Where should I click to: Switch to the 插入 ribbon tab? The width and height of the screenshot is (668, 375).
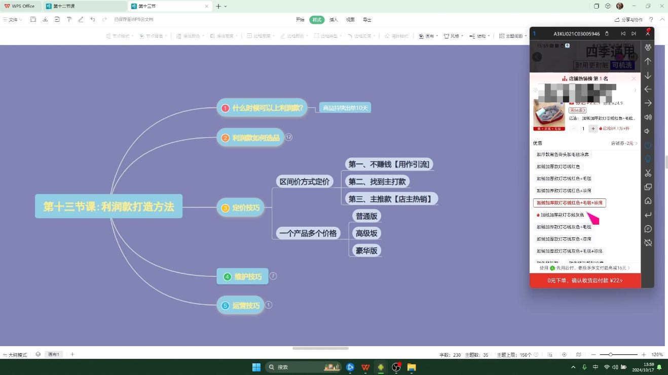(x=333, y=19)
